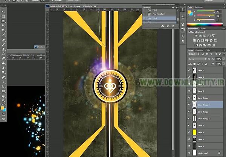226x157 pixels.
Task: Switch to the Channels tab
Action: tap(199, 50)
